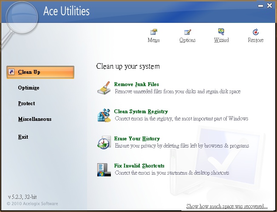This screenshot has height=212, width=277.
Task: Click the Restore toolbar icon
Action: tap(255, 32)
